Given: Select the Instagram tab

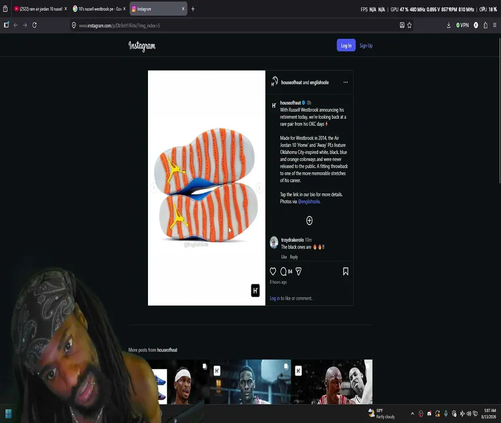Looking at the screenshot, I should click(156, 9).
